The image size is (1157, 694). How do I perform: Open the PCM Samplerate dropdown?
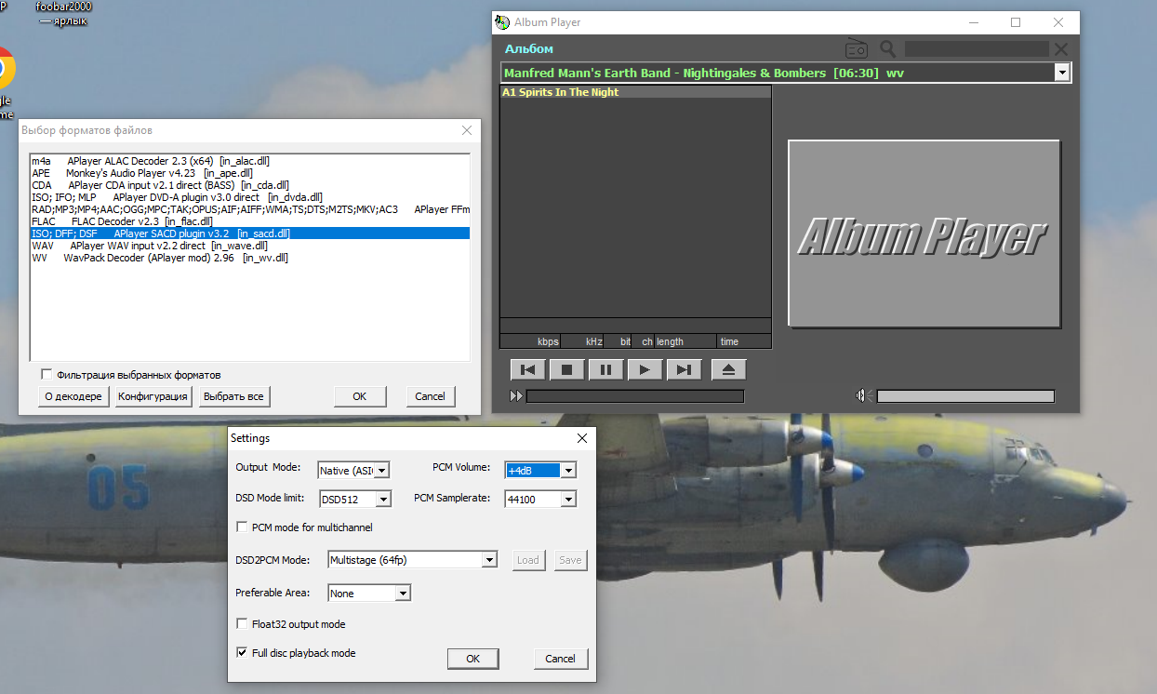(x=568, y=500)
